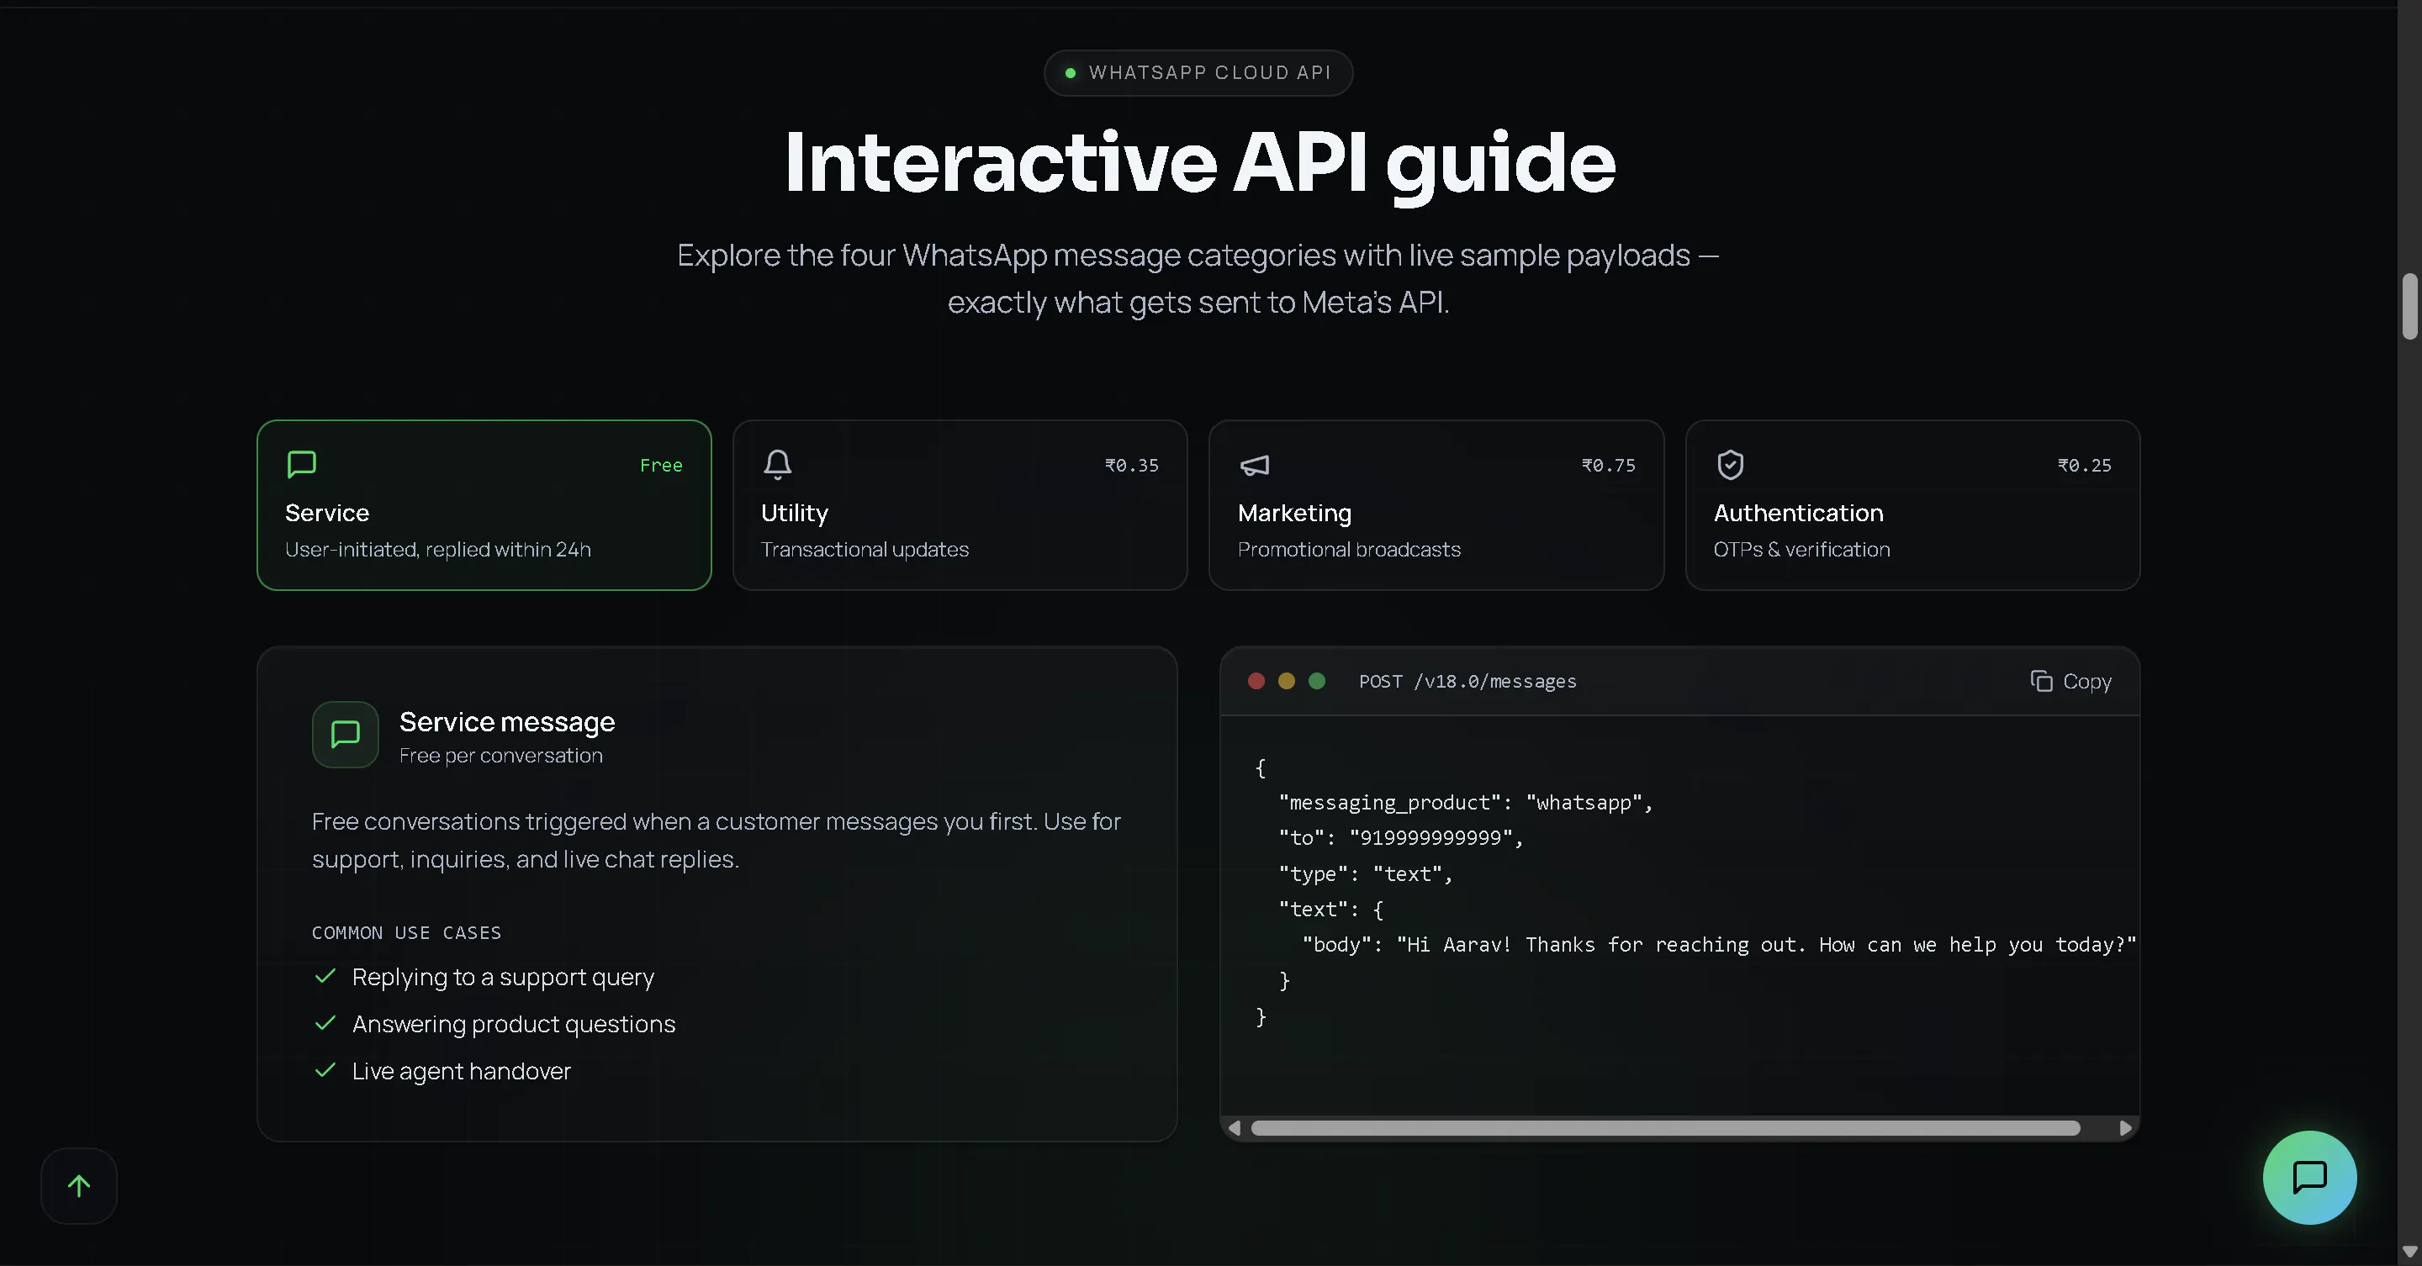
Task: Click the Transactional updates subtitle
Action: tap(864, 549)
